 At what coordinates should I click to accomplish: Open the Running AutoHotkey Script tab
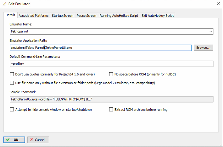point(119,16)
